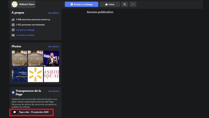Click the Photos section heading

tap(16, 46)
